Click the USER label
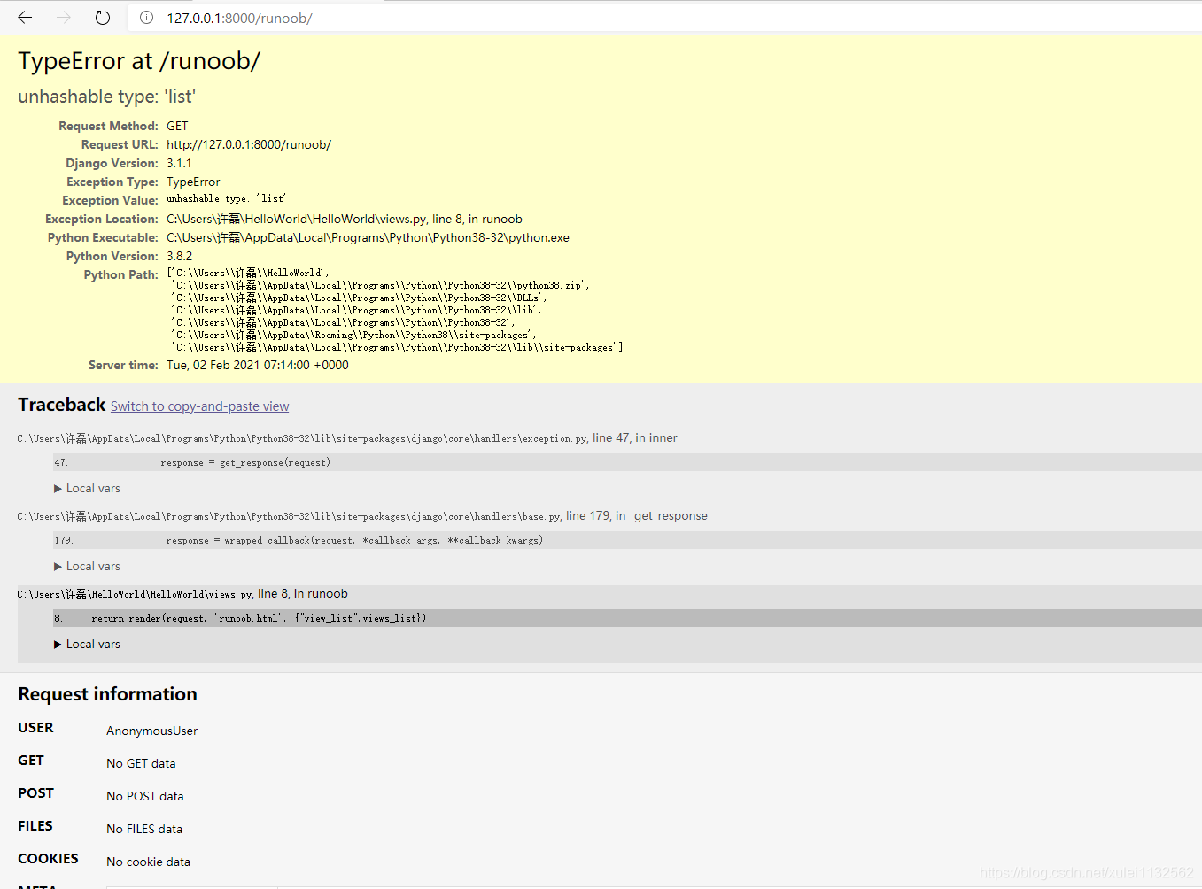The width and height of the screenshot is (1202, 889). (x=35, y=728)
